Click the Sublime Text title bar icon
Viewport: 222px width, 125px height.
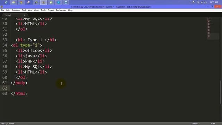click(x=1, y=7)
